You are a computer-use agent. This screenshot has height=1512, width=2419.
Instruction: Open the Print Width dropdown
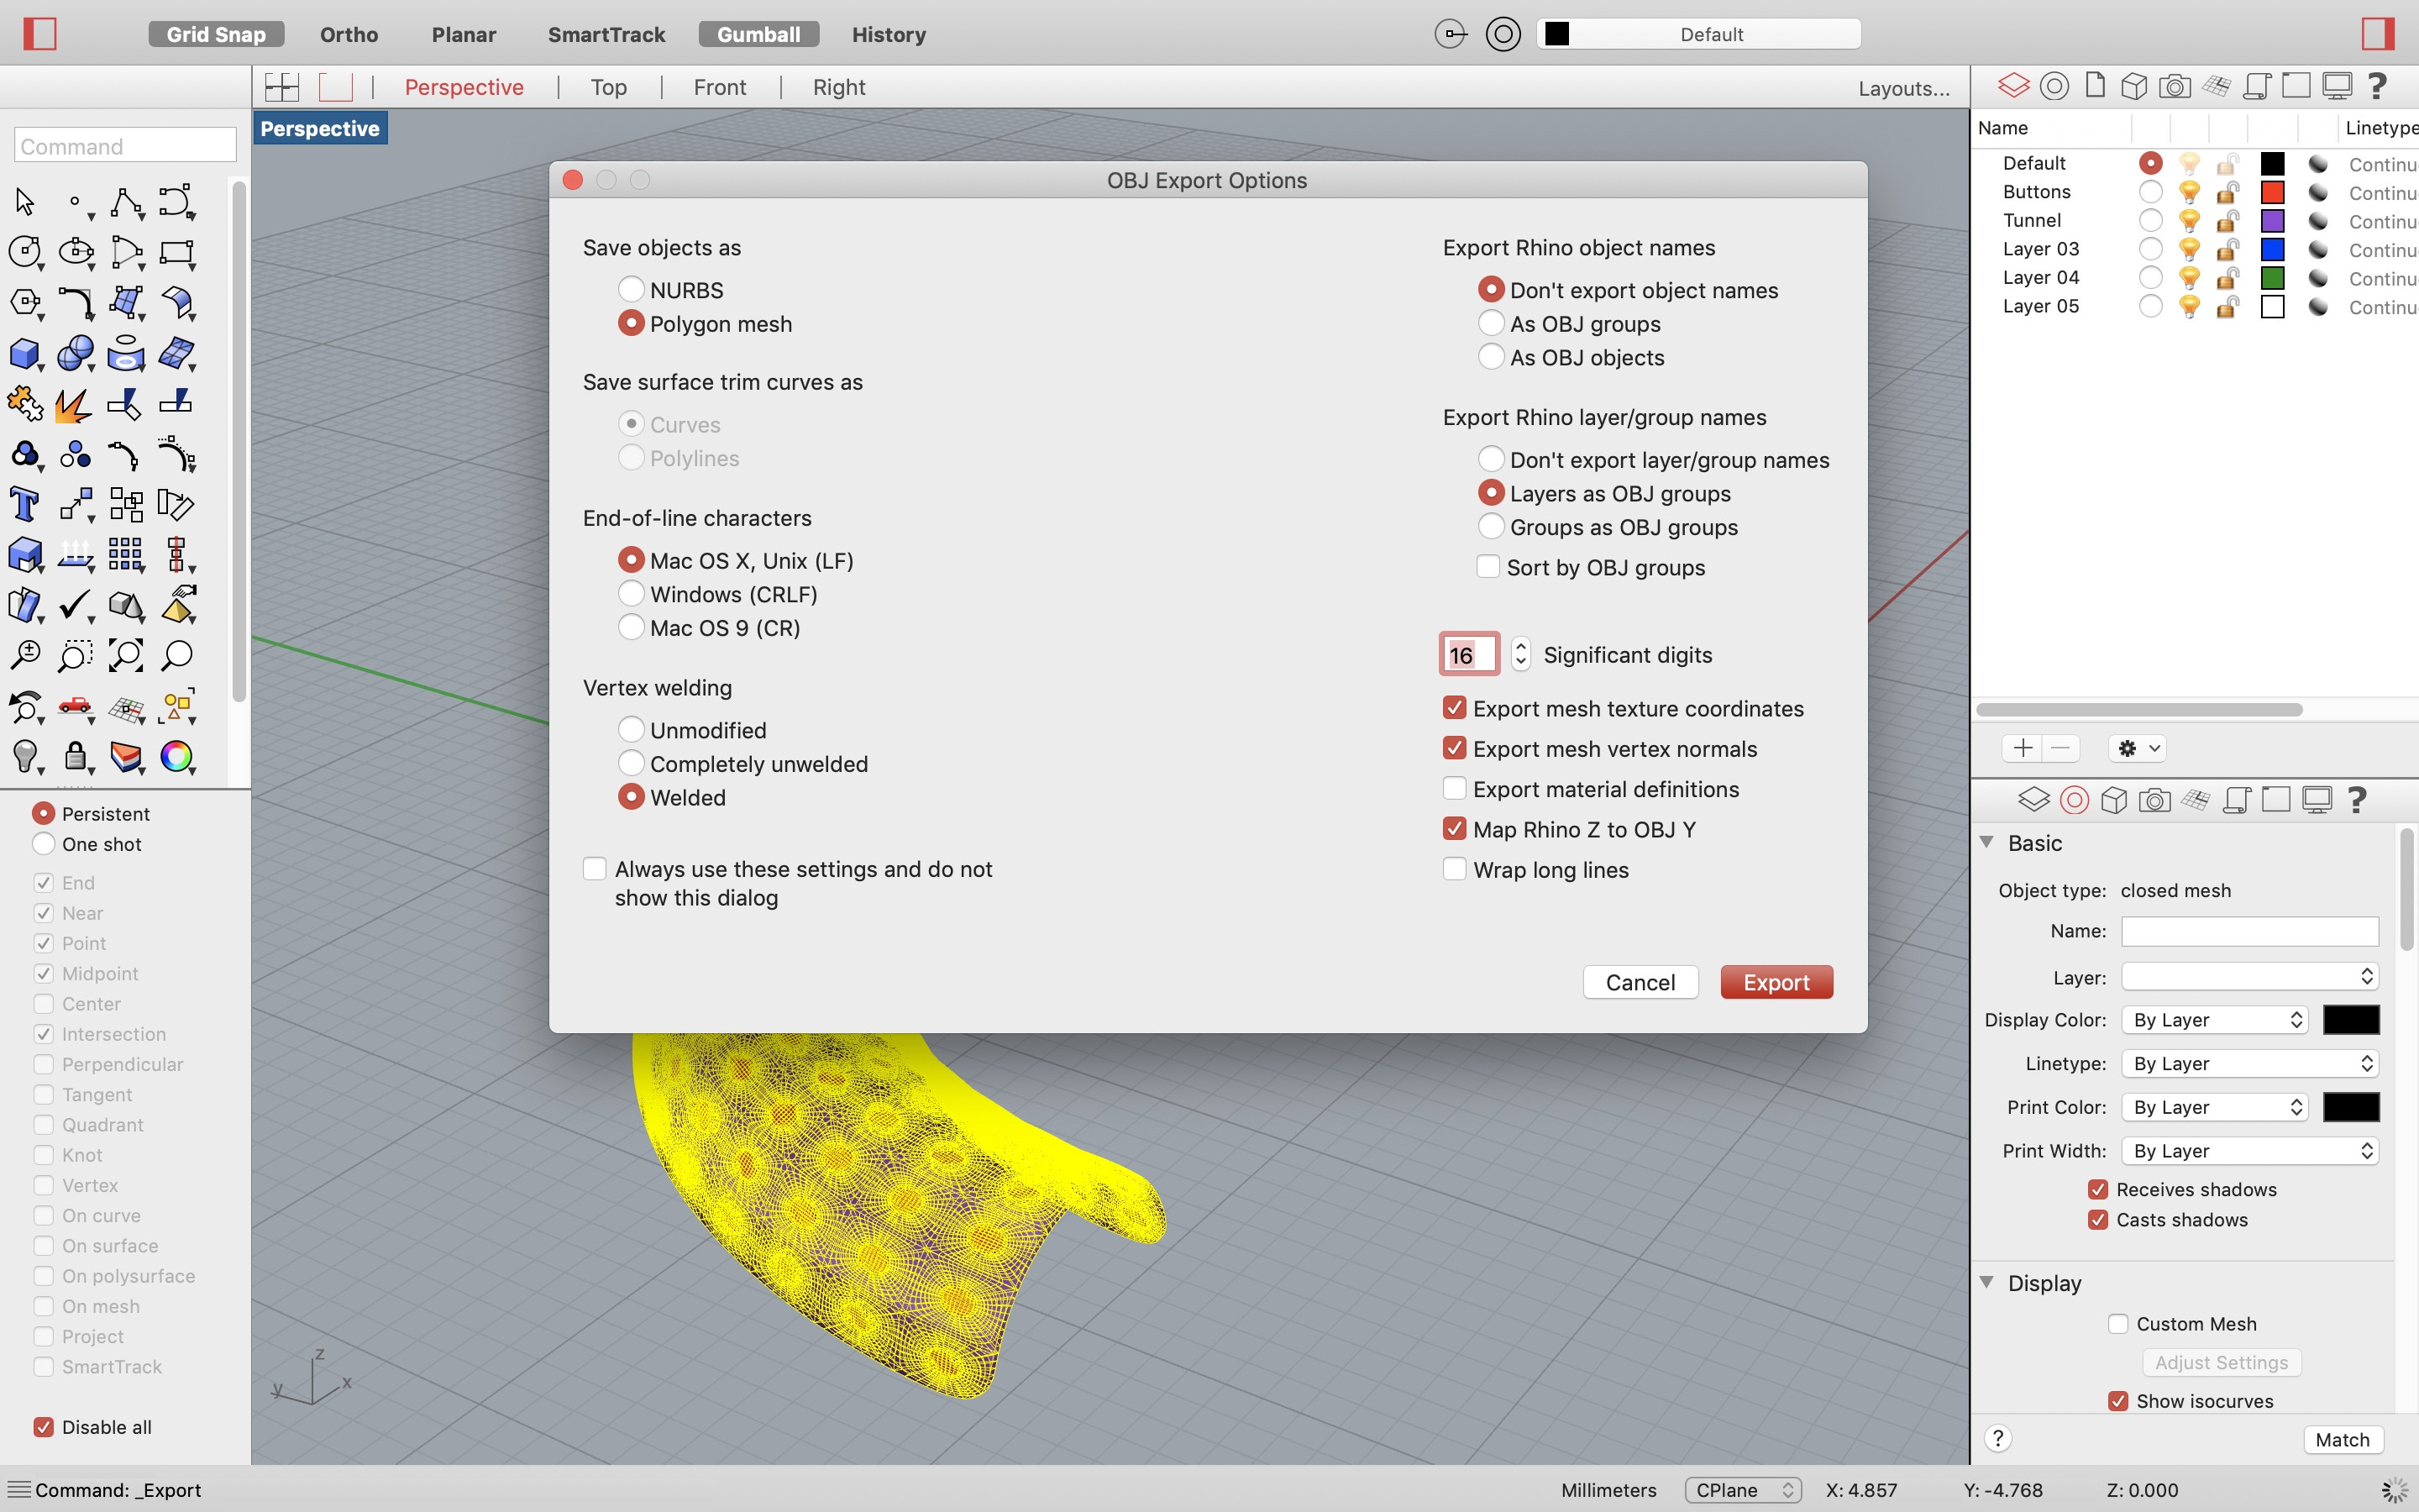pyautogui.click(x=2250, y=1151)
